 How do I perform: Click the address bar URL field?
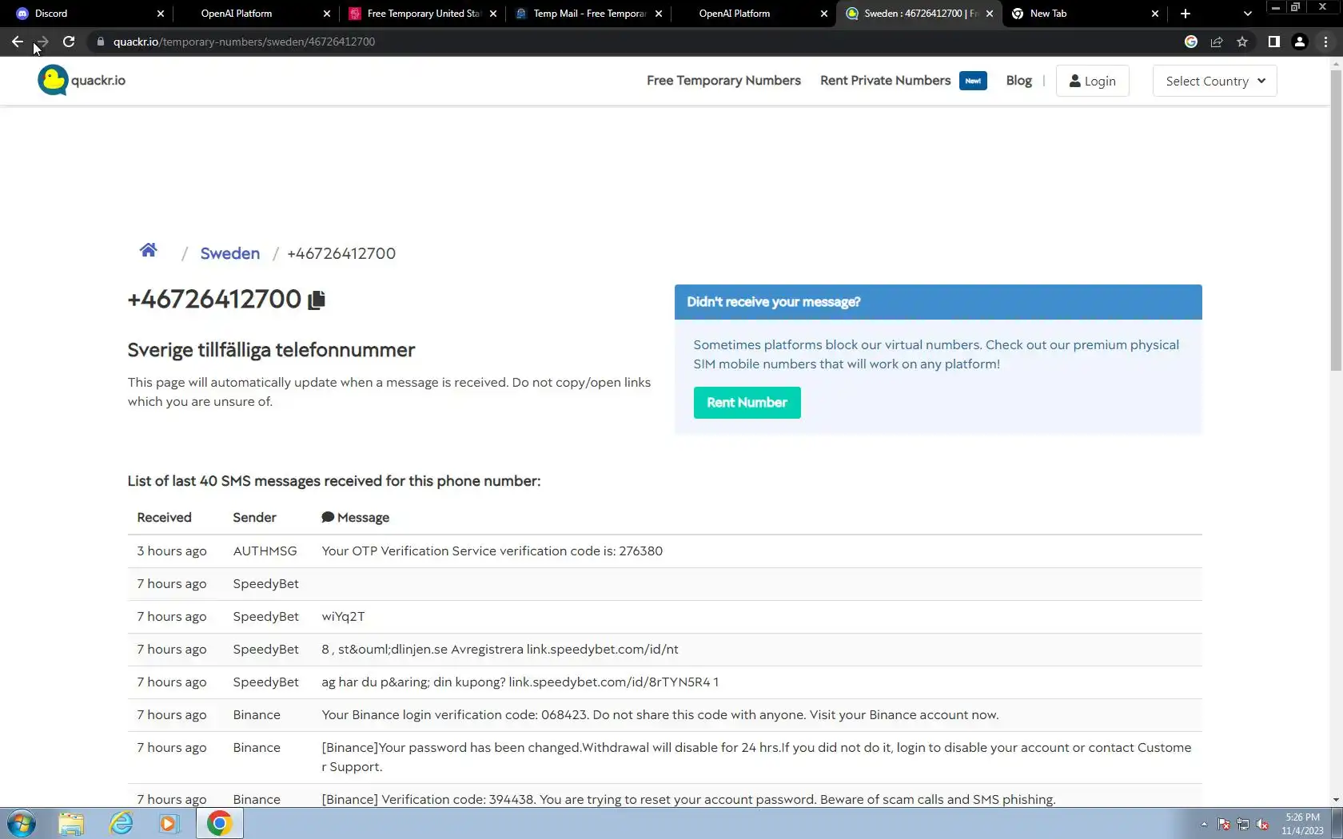click(x=632, y=42)
